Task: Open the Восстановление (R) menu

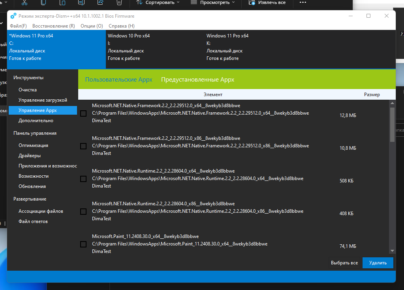Action: (x=54, y=26)
